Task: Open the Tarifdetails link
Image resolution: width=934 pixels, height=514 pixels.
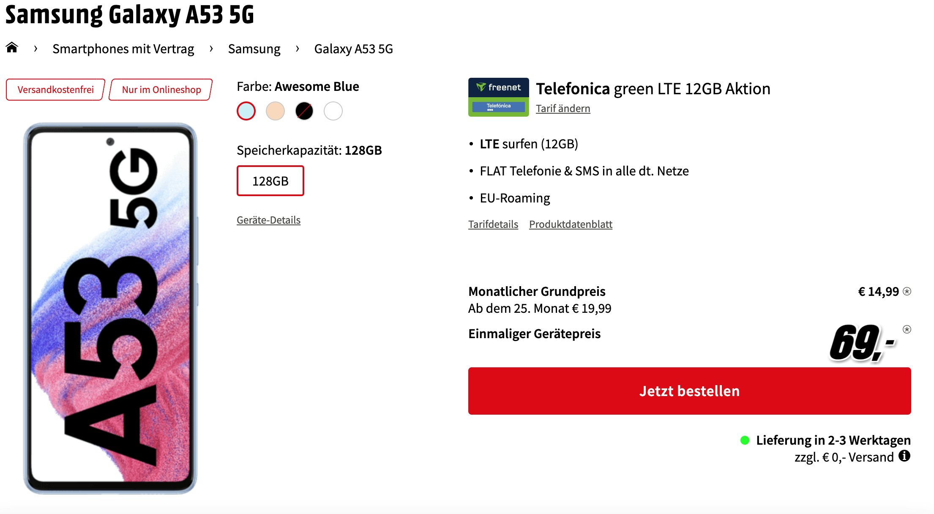Action: [x=493, y=224]
